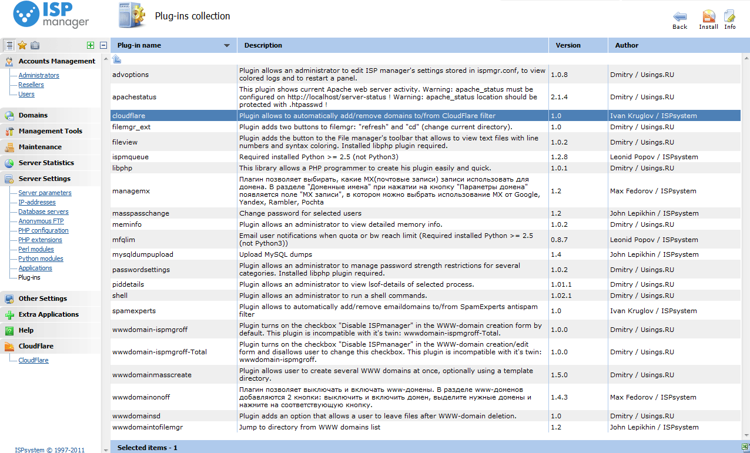This screenshot has width=750, height=453.
Task: Export the list with the Excel icon
Action: pos(745,447)
